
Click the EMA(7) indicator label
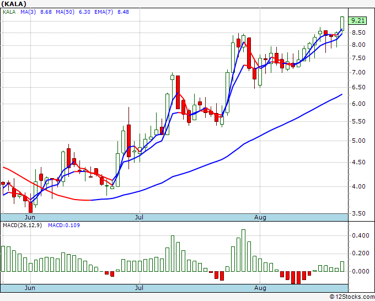click(x=104, y=12)
